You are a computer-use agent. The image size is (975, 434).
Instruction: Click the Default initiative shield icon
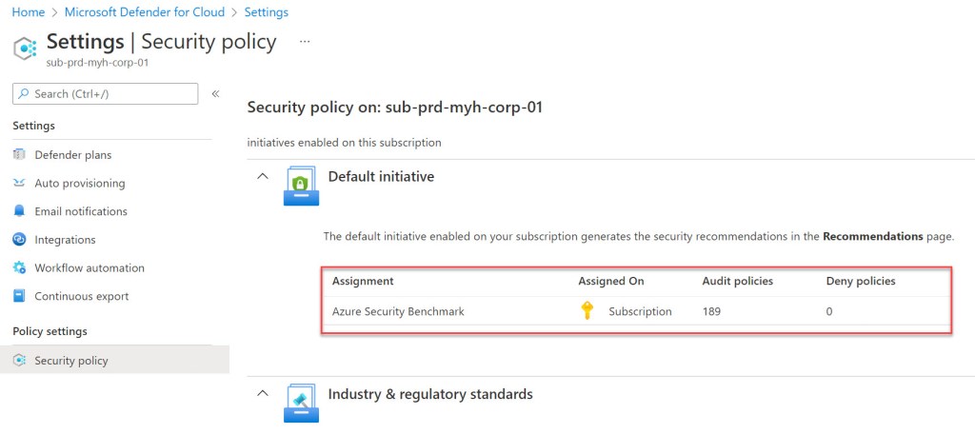[x=301, y=186]
